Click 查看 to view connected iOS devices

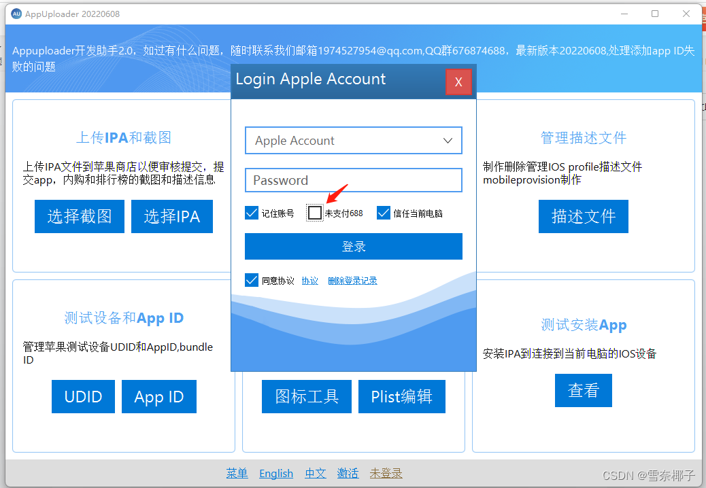(x=583, y=390)
